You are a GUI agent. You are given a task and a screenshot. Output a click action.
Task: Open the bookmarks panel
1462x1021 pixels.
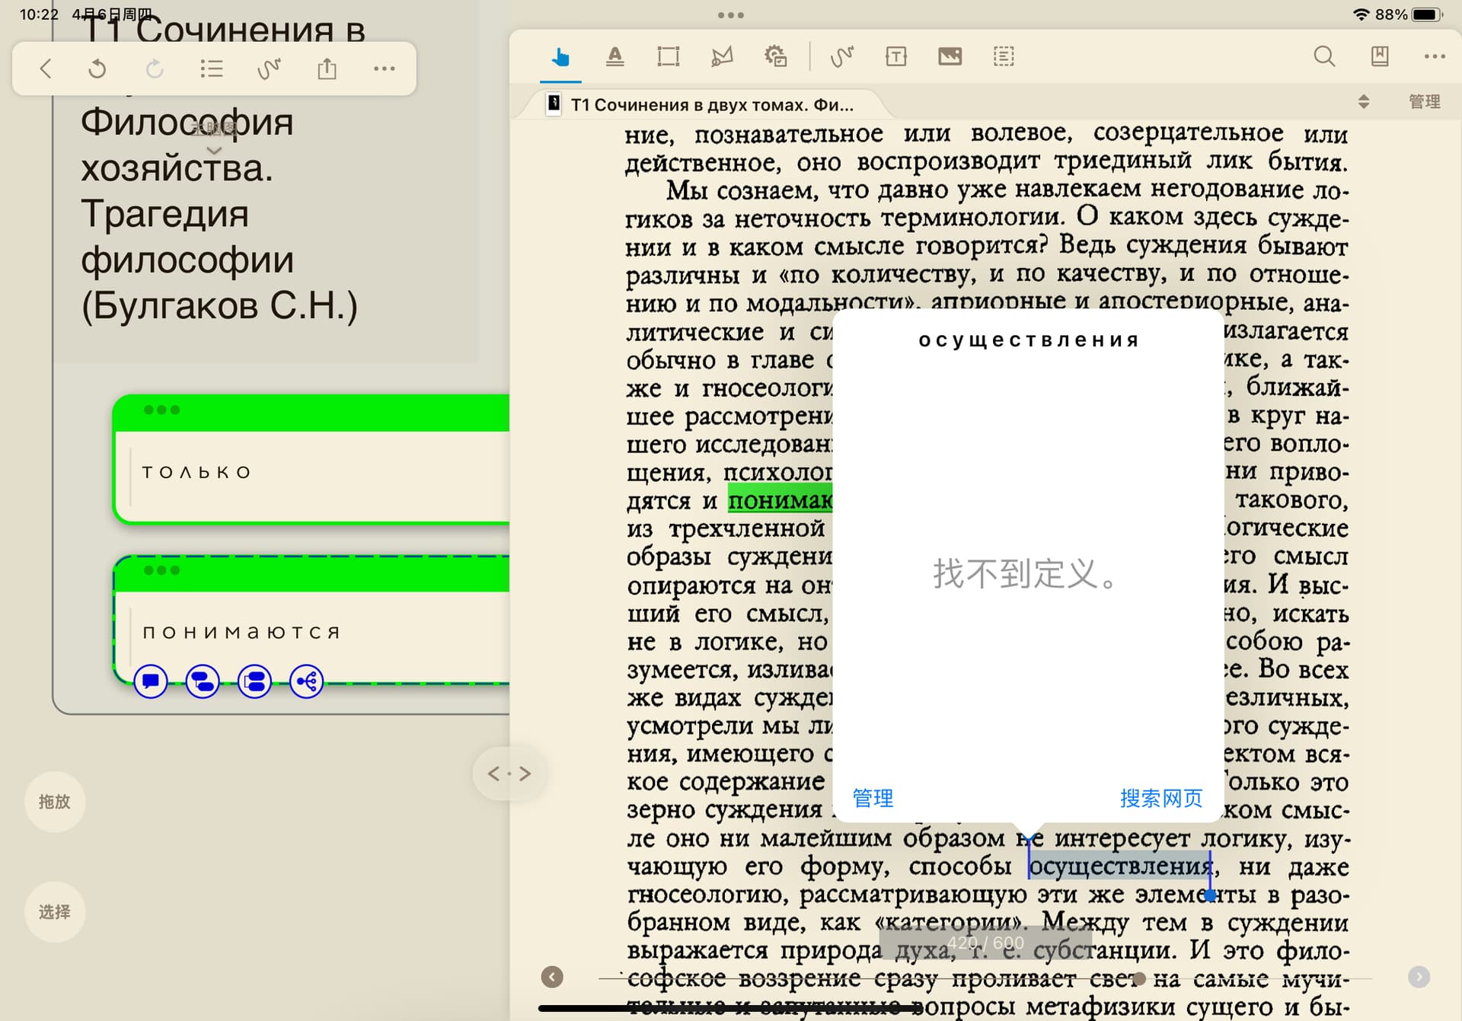[1380, 57]
